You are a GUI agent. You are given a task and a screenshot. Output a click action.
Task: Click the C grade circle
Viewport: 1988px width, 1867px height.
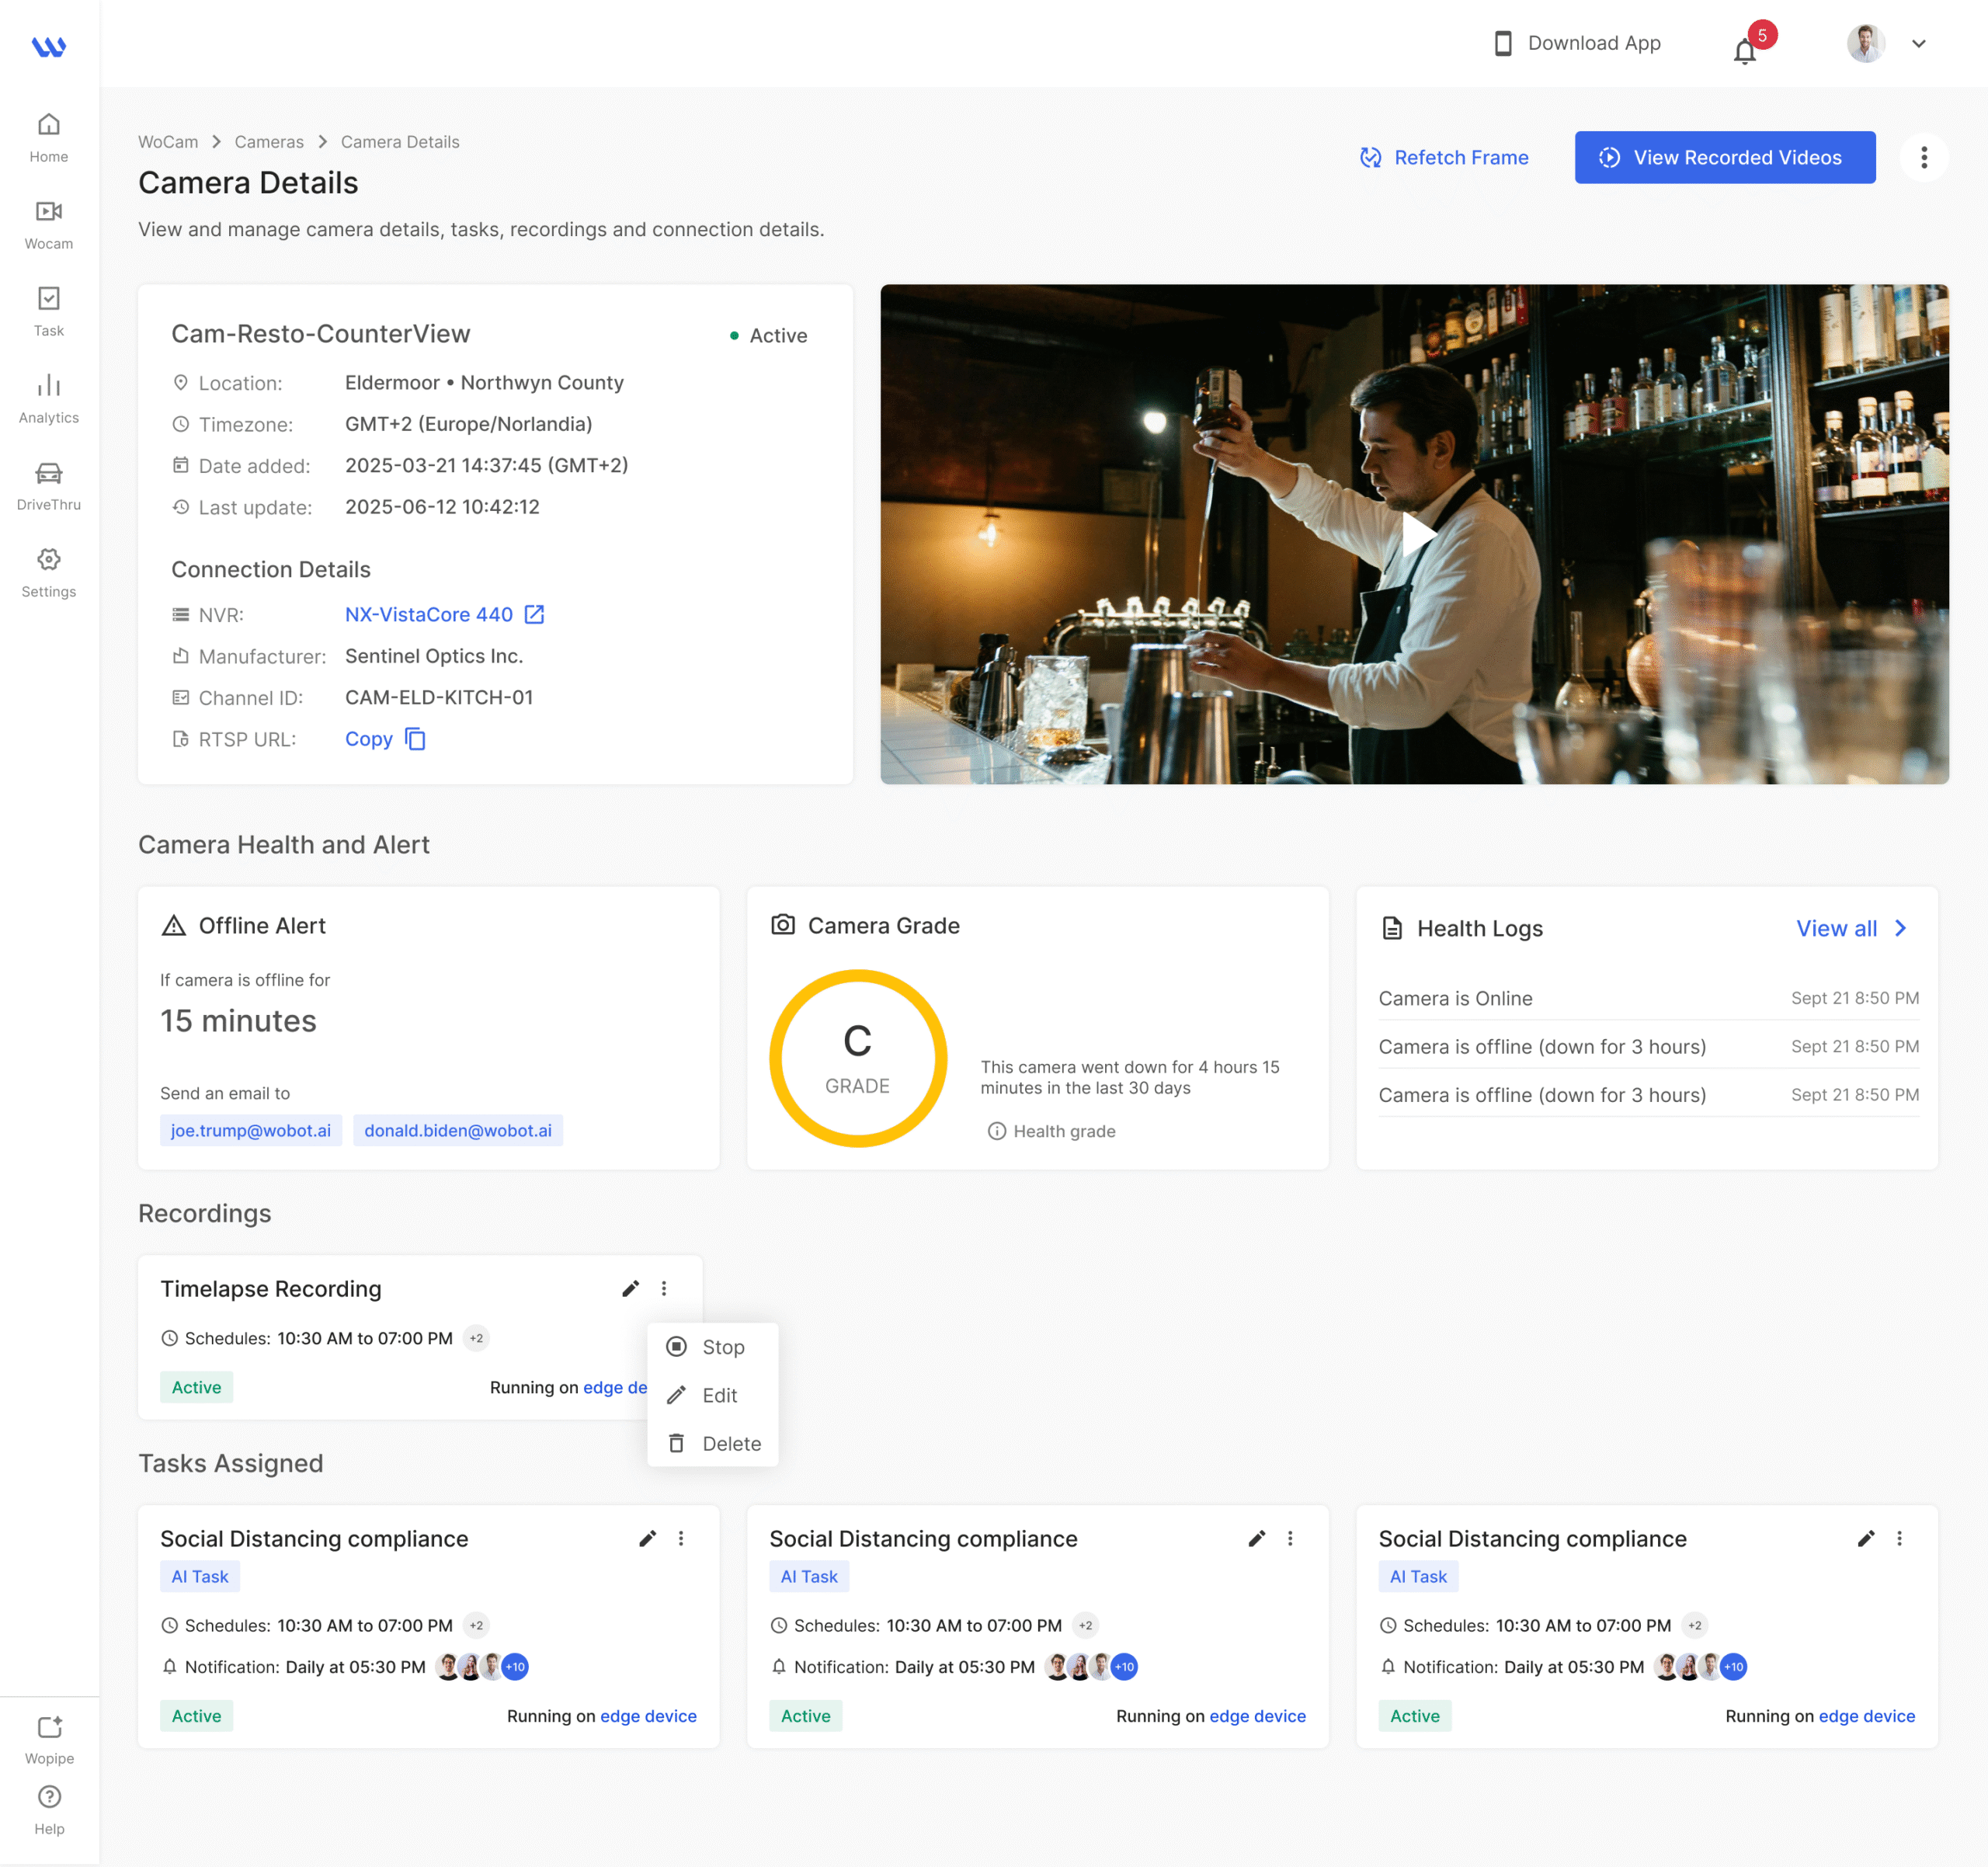pyautogui.click(x=858, y=1058)
